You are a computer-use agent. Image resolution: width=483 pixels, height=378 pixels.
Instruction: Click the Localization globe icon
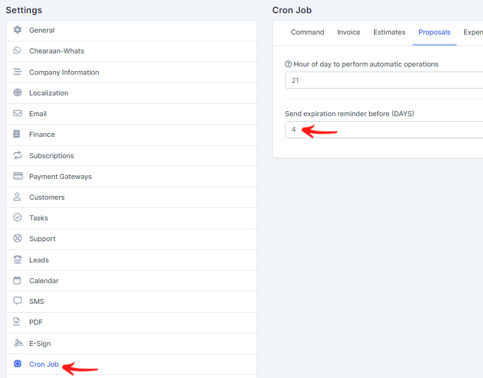[x=18, y=93]
